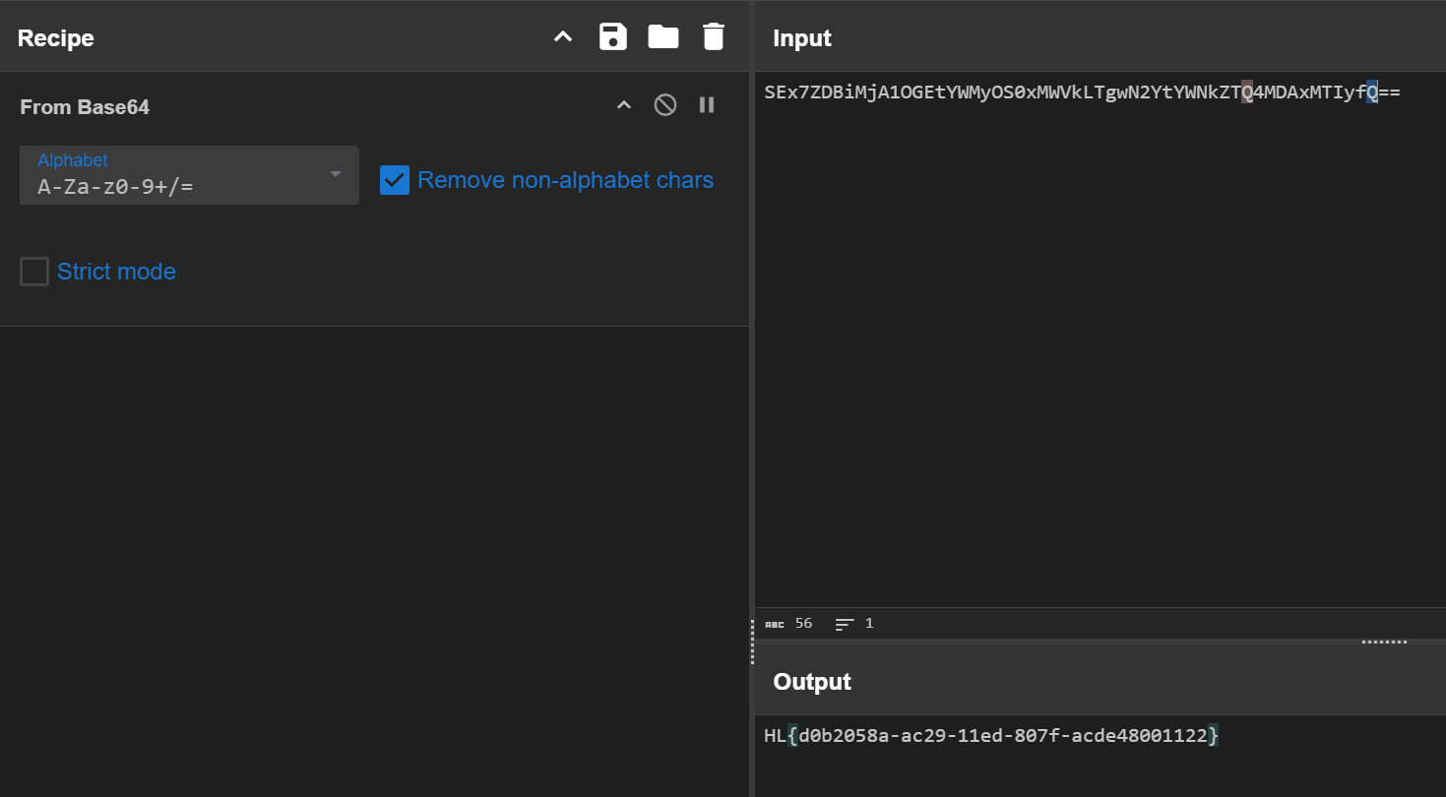Disable the From Base64 operation
This screenshot has width=1446, height=797.
665,105
